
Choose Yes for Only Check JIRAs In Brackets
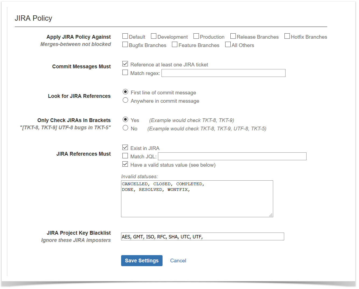click(125, 120)
